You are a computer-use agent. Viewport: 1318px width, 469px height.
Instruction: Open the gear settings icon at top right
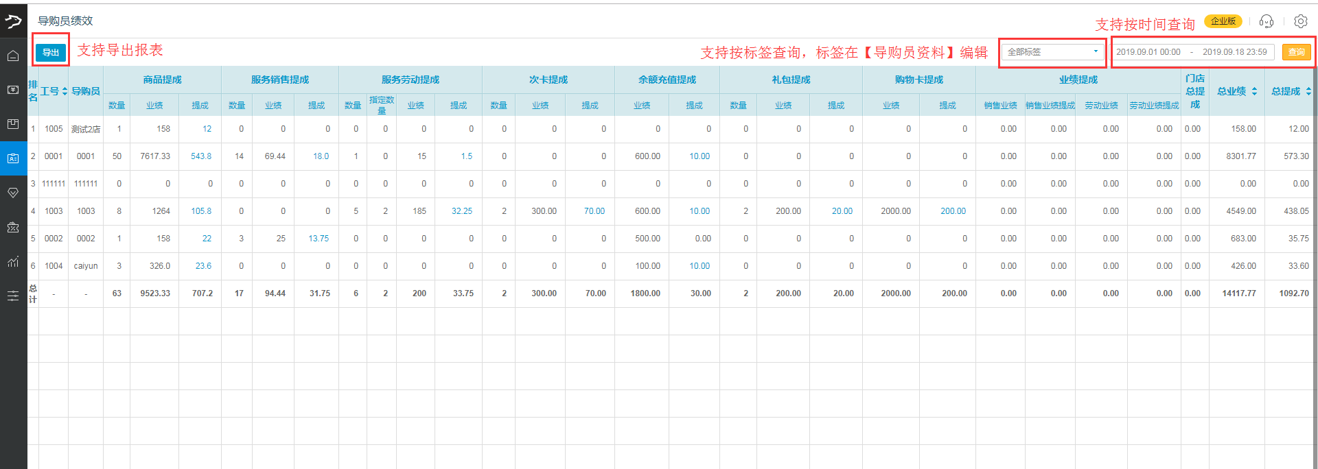(1300, 21)
